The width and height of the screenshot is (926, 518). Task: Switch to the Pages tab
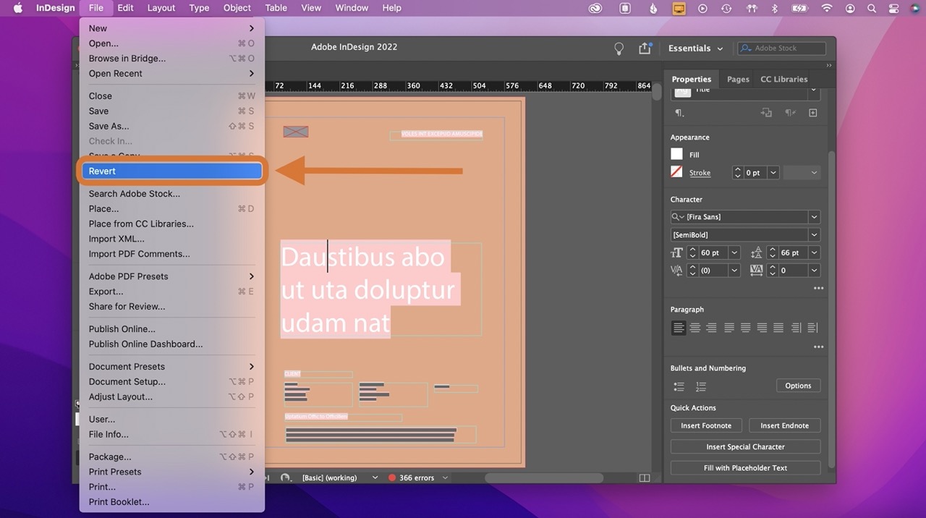738,80
